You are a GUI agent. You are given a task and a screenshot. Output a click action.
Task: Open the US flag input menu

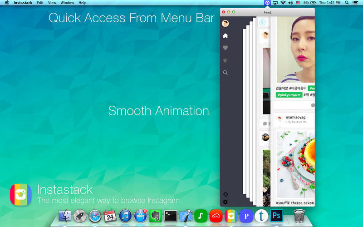coord(298,3)
